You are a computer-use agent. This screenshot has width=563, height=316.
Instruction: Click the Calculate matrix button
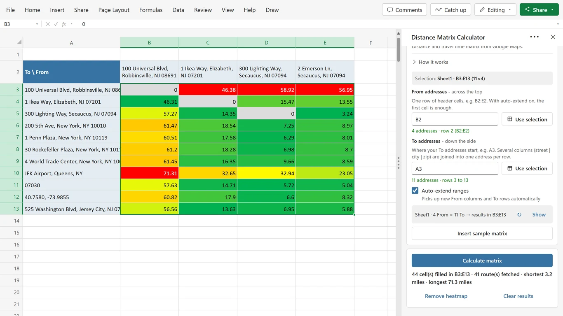(482, 260)
